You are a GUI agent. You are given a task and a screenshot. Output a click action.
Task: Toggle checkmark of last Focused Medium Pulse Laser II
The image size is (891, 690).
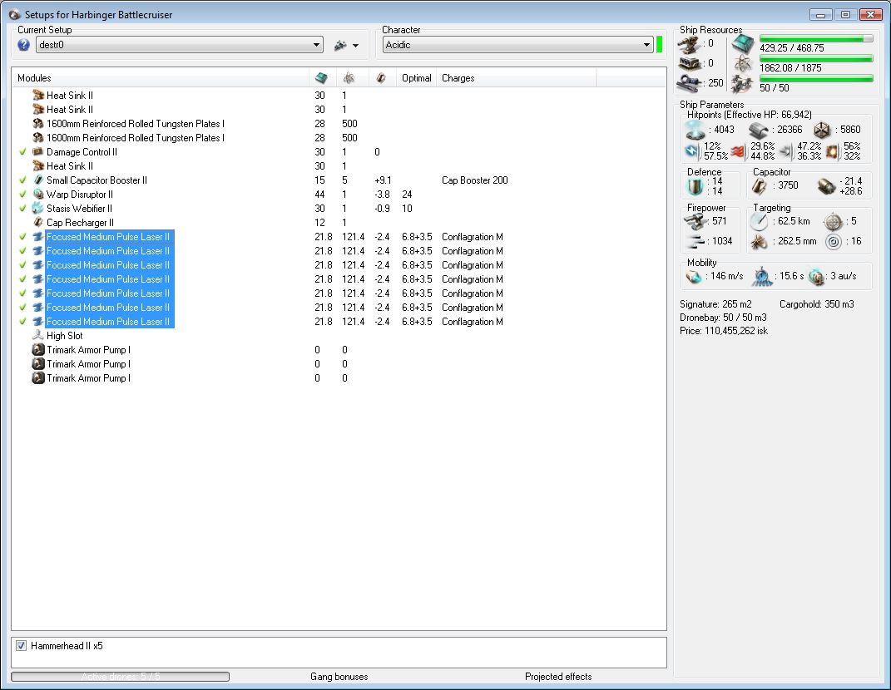pos(22,322)
